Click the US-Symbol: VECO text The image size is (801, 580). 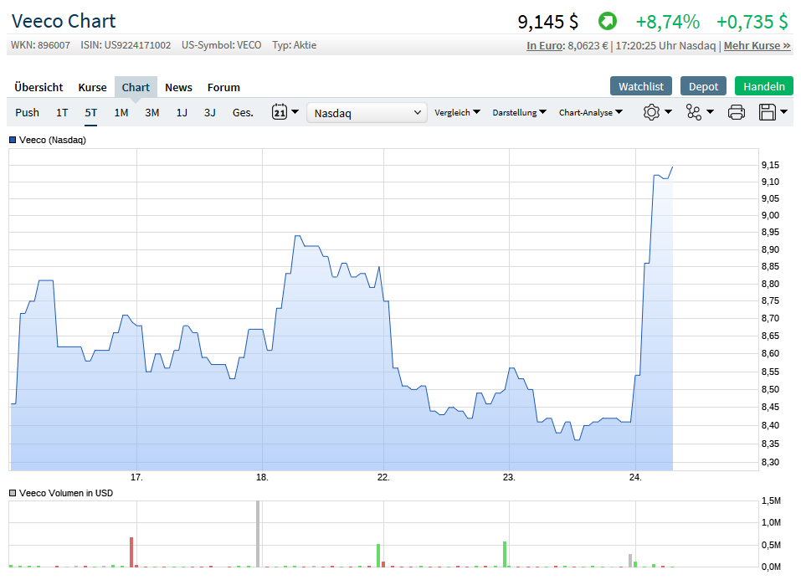point(221,45)
